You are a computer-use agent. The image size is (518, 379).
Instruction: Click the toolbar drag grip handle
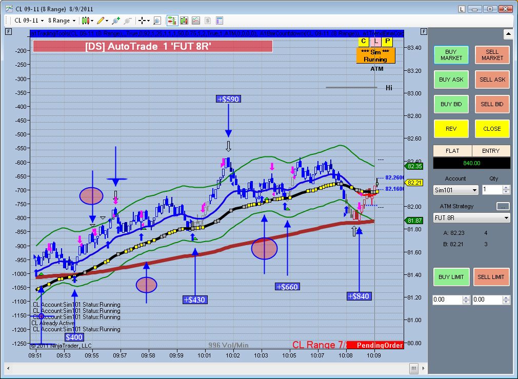coord(7,21)
